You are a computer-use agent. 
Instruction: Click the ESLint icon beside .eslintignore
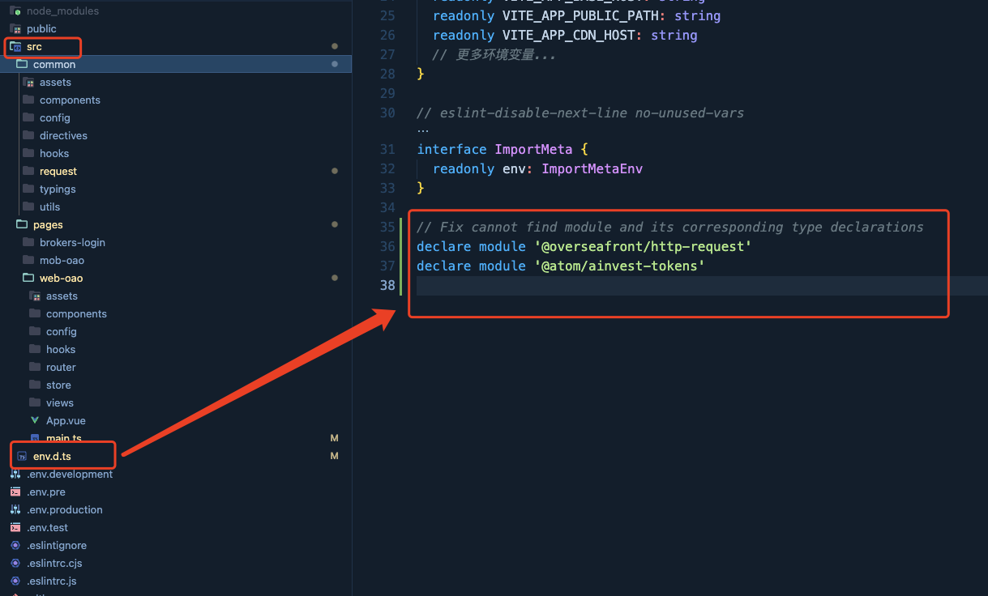click(x=15, y=545)
